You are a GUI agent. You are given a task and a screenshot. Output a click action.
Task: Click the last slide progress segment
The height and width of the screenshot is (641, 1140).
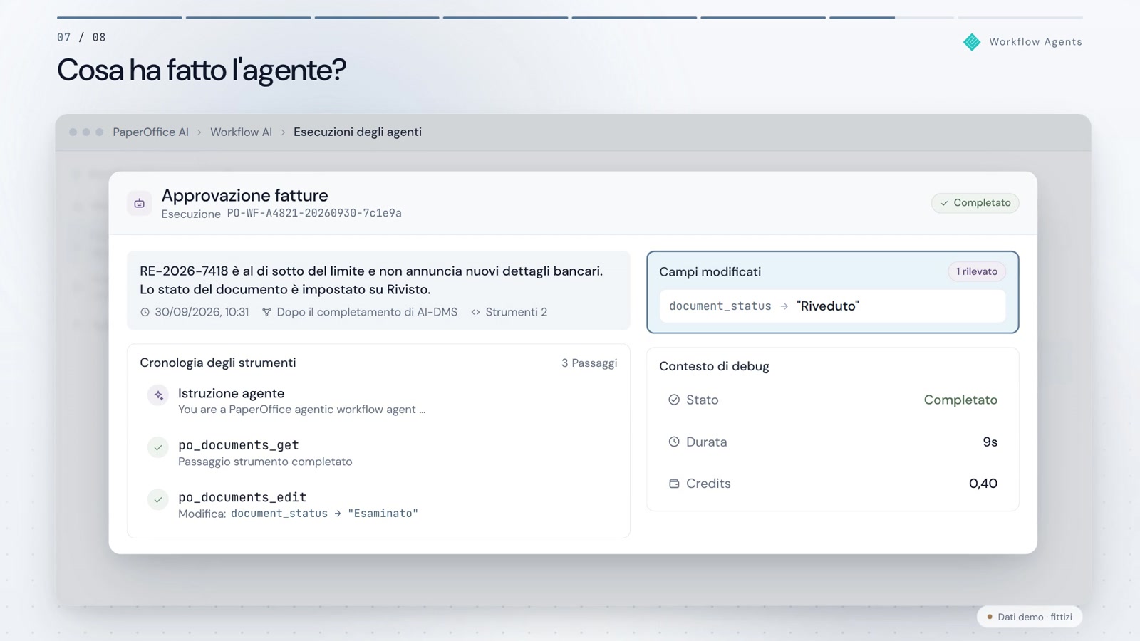click(1020, 17)
